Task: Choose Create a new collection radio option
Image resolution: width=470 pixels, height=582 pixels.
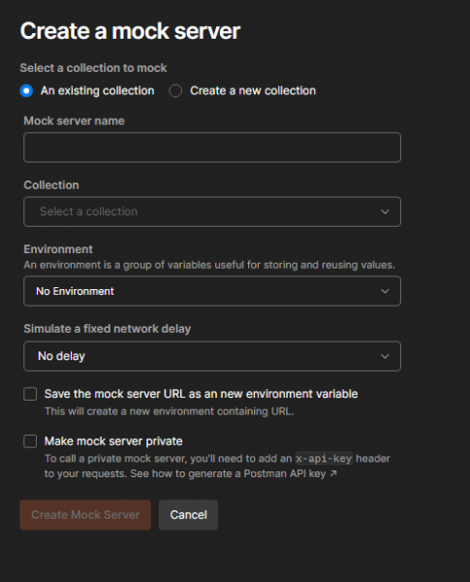Action: pyautogui.click(x=175, y=90)
